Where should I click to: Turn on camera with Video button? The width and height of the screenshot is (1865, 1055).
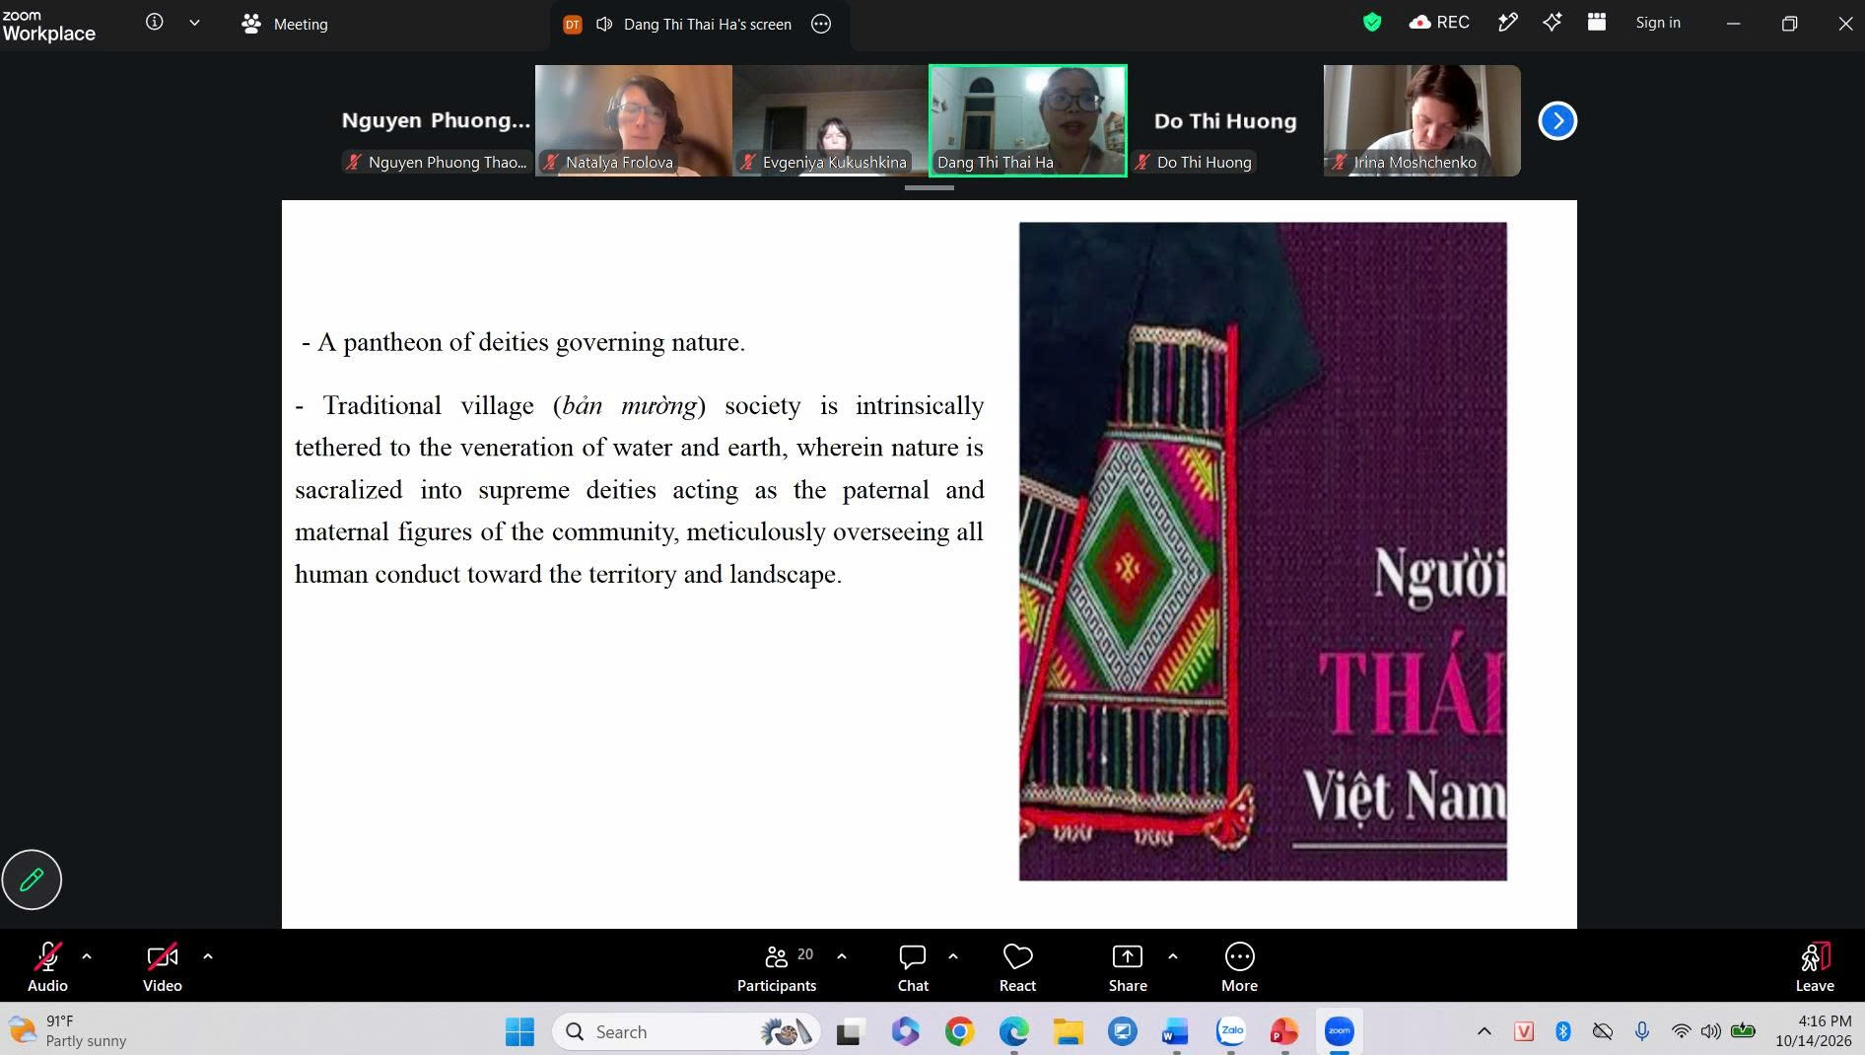pyautogui.click(x=163, y=966)
